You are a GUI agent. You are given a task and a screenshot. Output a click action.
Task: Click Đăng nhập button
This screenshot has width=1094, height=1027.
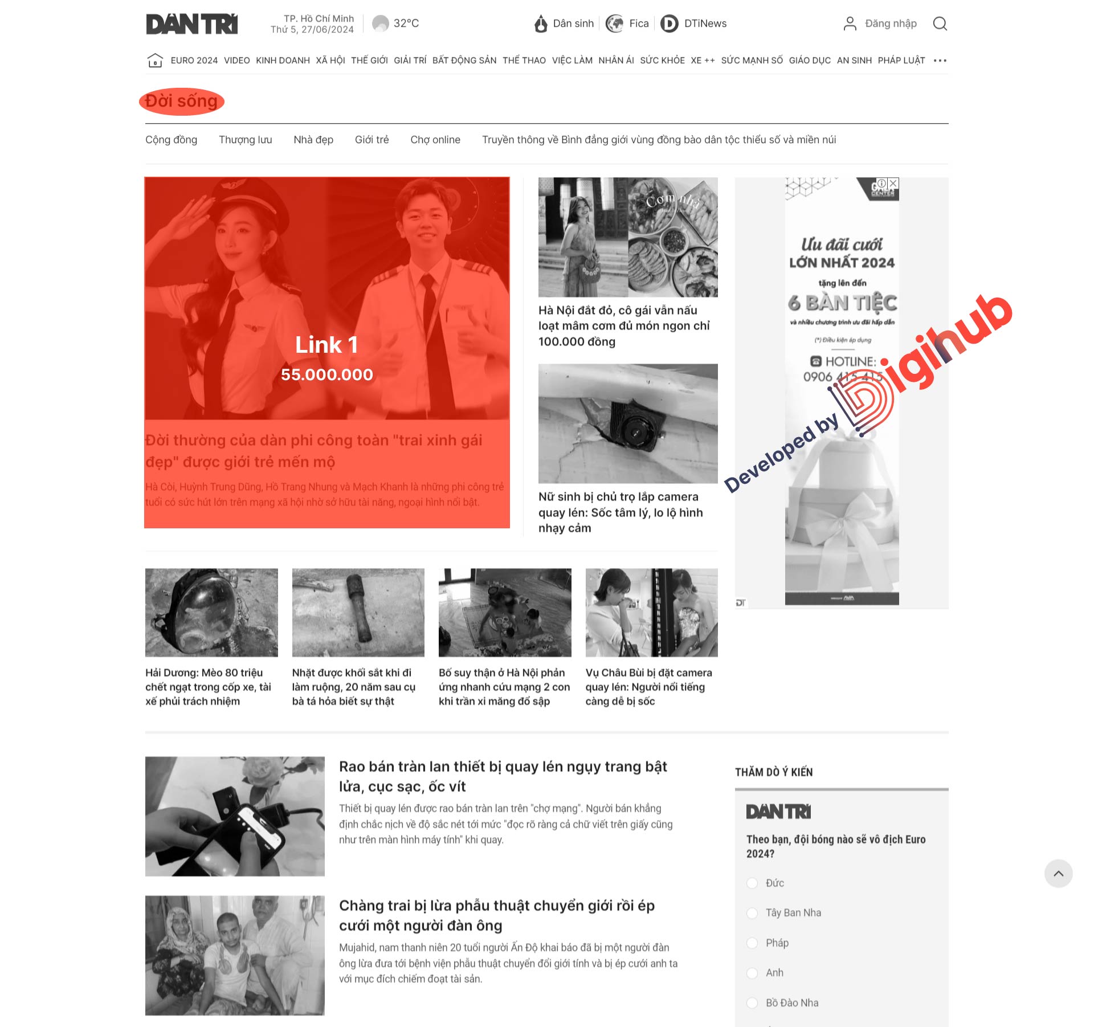coord(888,23)
